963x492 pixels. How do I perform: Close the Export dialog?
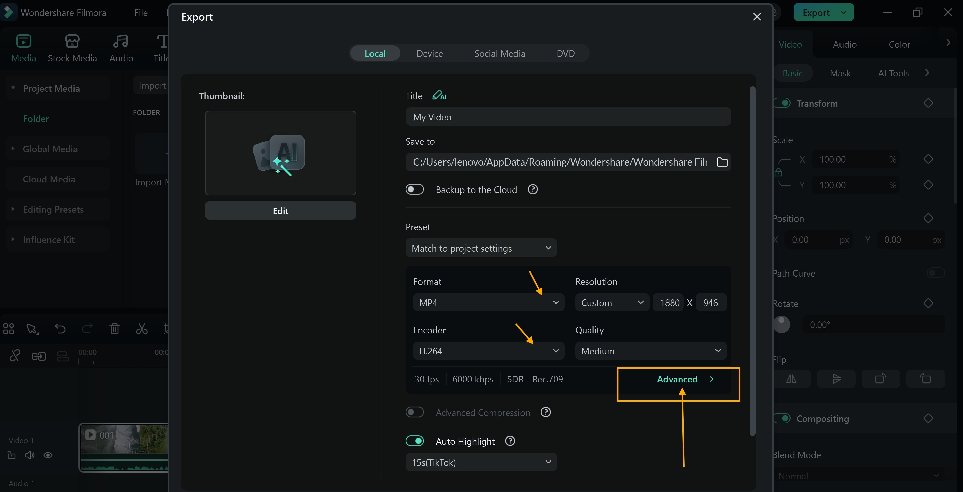757,17
